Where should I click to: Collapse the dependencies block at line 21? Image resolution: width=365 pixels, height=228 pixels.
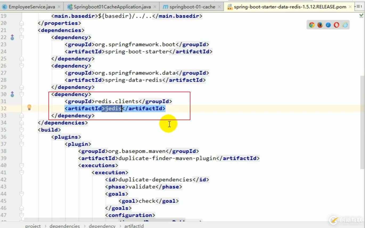point(22,30)
